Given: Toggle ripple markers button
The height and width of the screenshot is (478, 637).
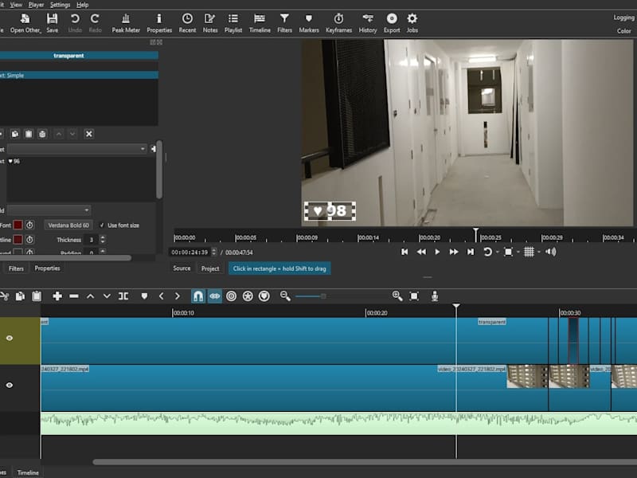Looking at the screenshot, I should (x=264, y=296).
